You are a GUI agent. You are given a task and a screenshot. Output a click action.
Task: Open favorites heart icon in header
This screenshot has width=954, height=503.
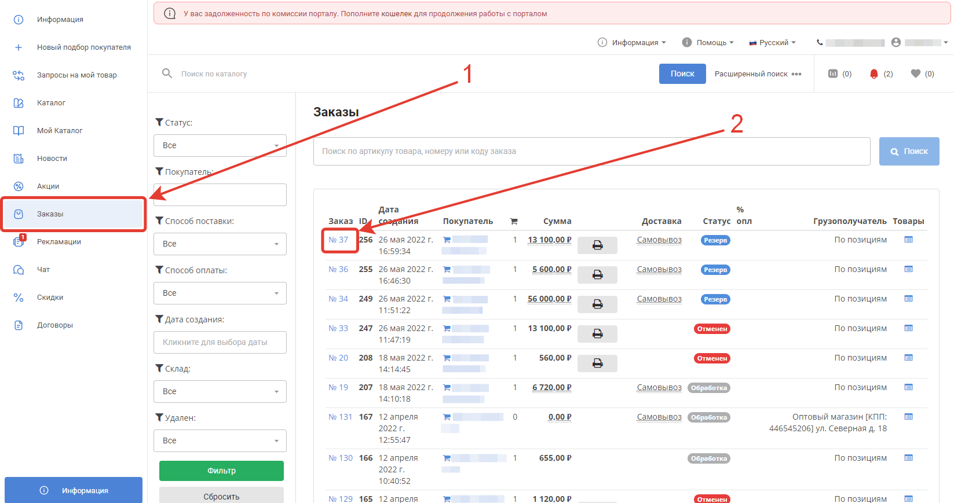click(916, 74)
